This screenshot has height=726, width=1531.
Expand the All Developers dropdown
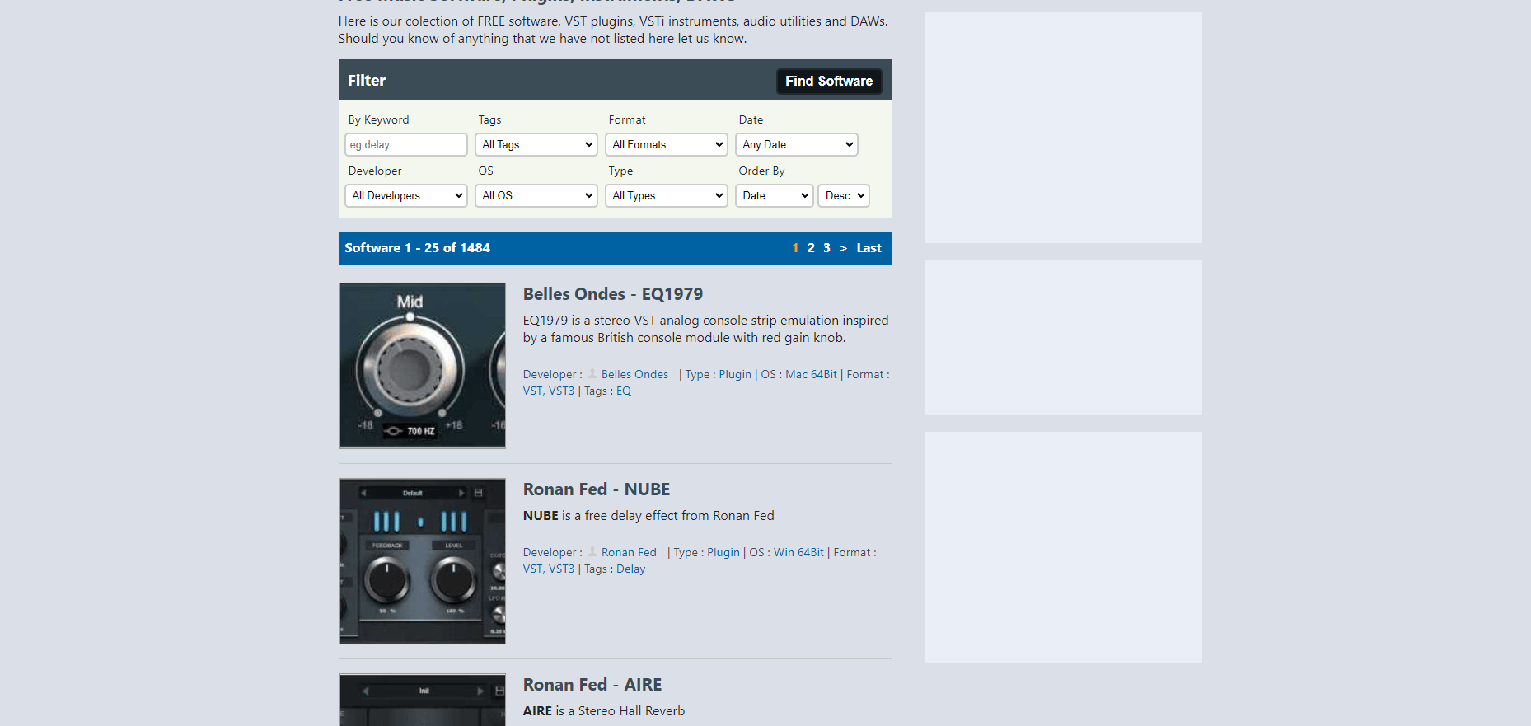point(406,196)
